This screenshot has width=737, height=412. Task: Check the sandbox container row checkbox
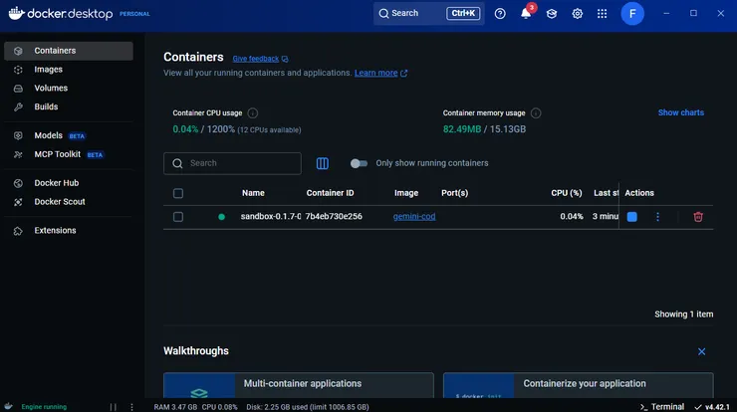[178, 217]
